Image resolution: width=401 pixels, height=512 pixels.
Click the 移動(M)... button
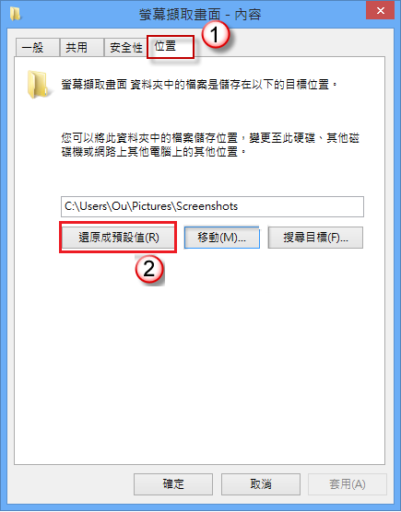pos(222,238)
